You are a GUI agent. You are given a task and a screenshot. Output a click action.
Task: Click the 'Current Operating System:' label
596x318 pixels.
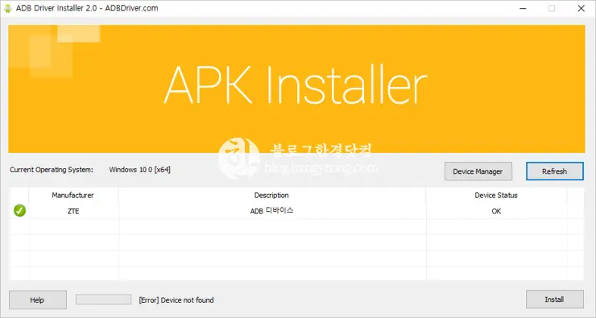[52, 170]
